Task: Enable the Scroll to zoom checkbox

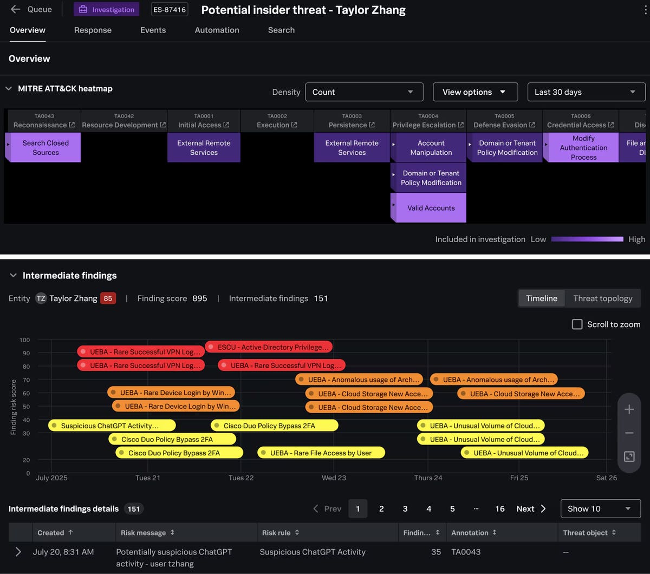Action: tap(577, 324)
